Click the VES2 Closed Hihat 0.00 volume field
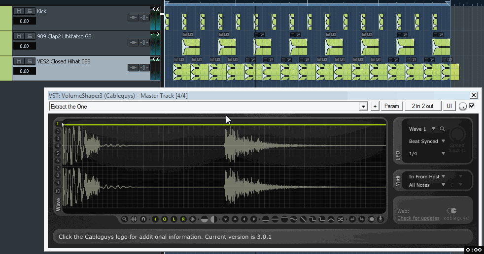The width and height of the screenshot is (484, 254). (24, 71)
